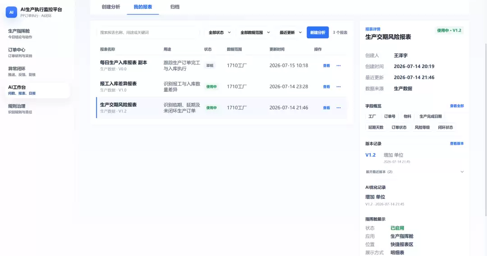Click the 报表详情 label

(x=373, y=29)
